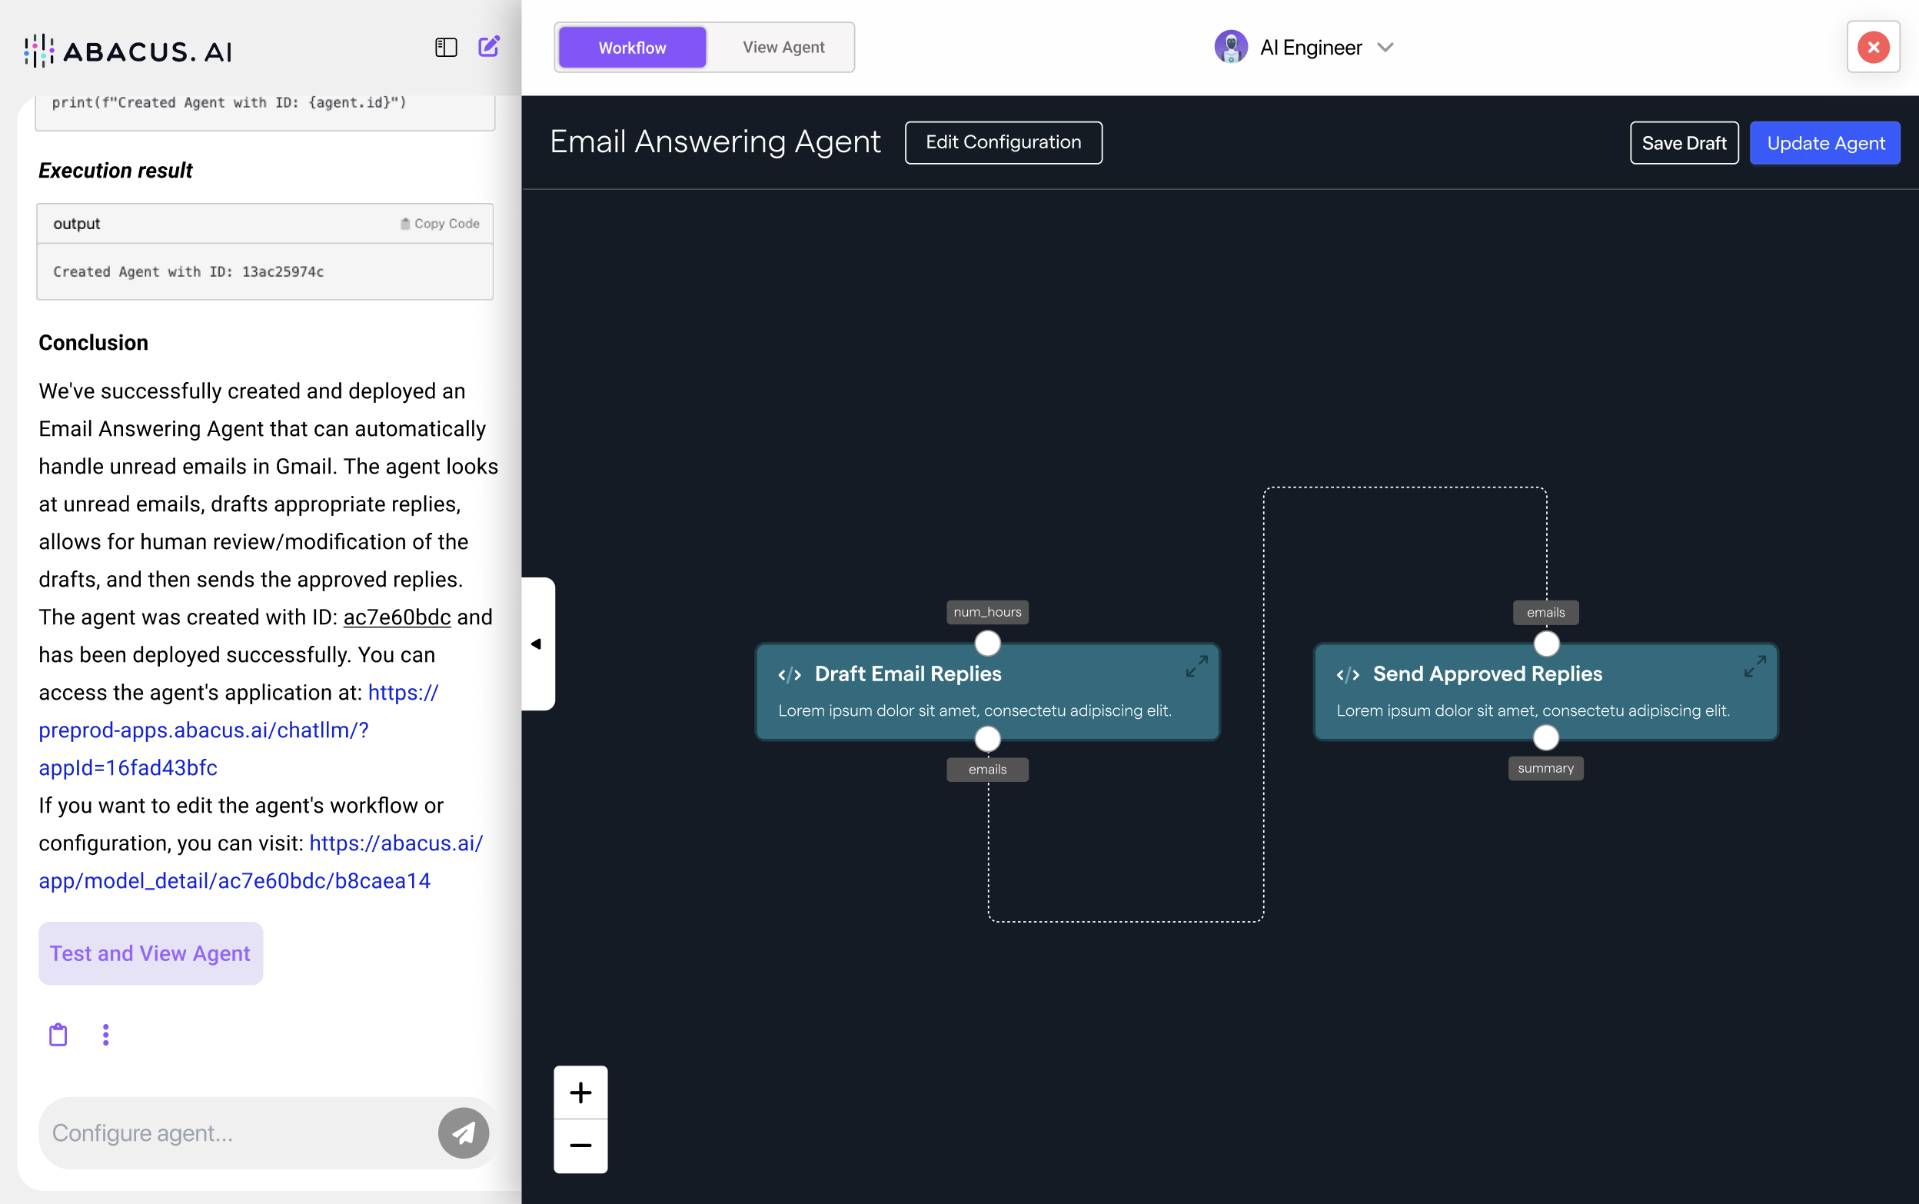The height and width of the screenshot is (1204, 1919).
Task: Click Save Draft button
Action: tap(1683, 143)
